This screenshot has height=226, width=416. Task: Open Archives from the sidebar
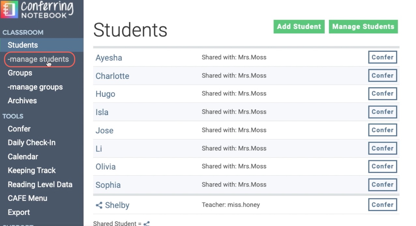click(x=22, y=101)
